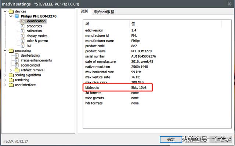Viewport: 235px width, 146px height.
Task: Select the max horizontal rate row
Action: [157, 72]
